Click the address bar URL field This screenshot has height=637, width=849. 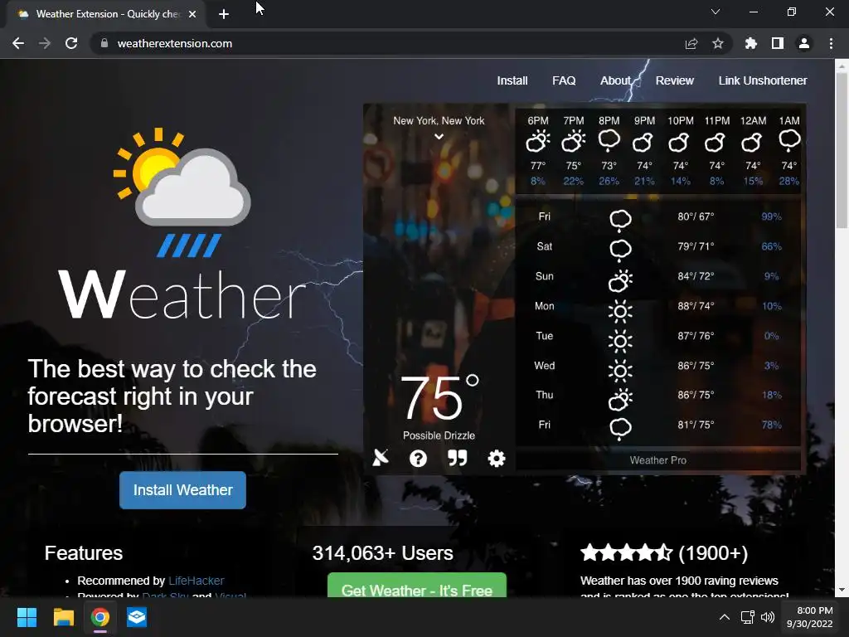tap(390, 43)
